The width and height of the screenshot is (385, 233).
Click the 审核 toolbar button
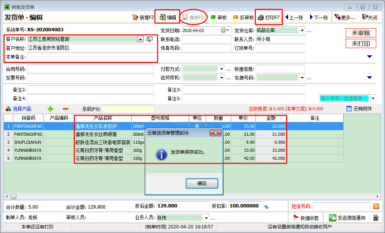pyautogui.click(x=218, y=18)
